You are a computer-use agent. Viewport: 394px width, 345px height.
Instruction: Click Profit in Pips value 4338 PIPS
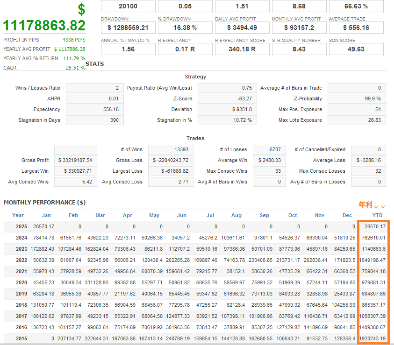click(74, 40)
